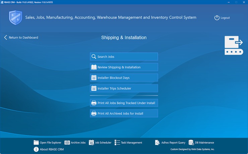Click the Search Jobs magnifier icon

pos(94,56)
